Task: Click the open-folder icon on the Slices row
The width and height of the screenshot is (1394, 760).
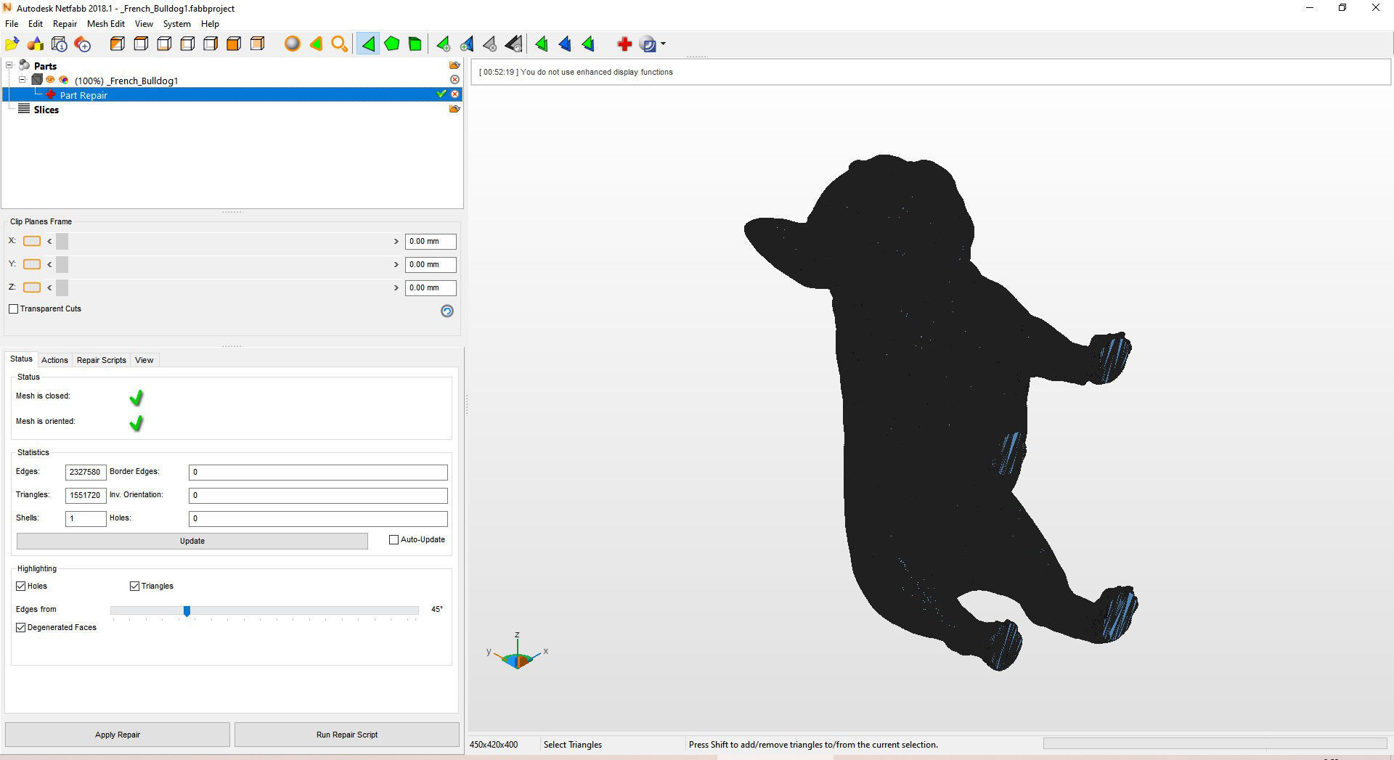Action: (x=455, y=109)
